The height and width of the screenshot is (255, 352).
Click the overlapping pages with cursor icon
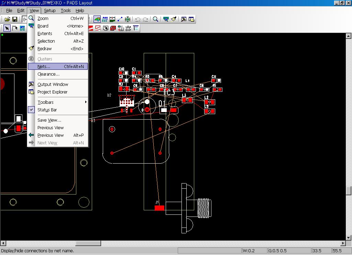(106, 28)
